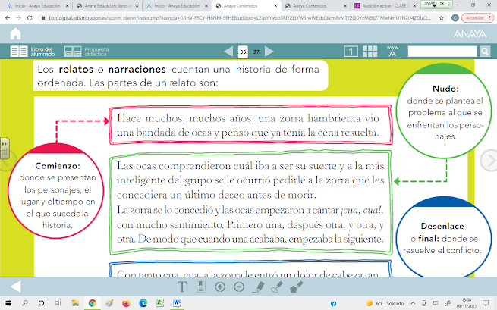Open Task View in the taskbar
This screenshot has width=497, height=310.
(x=58, y=303)
